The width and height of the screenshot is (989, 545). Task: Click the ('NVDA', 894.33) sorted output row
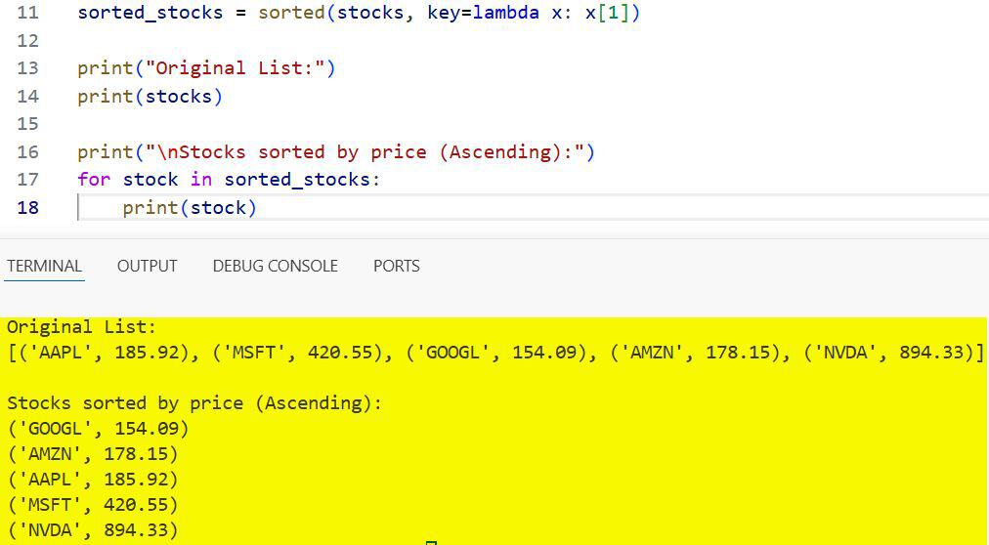click(x=93, y=530)
